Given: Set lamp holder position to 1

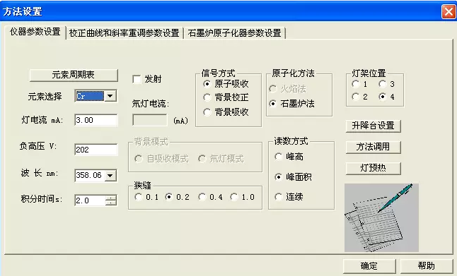Looking at the screenshot, I should 356,84.
